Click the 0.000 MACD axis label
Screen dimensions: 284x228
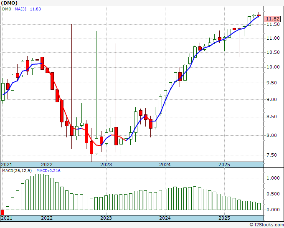click(x=273, y=210)
